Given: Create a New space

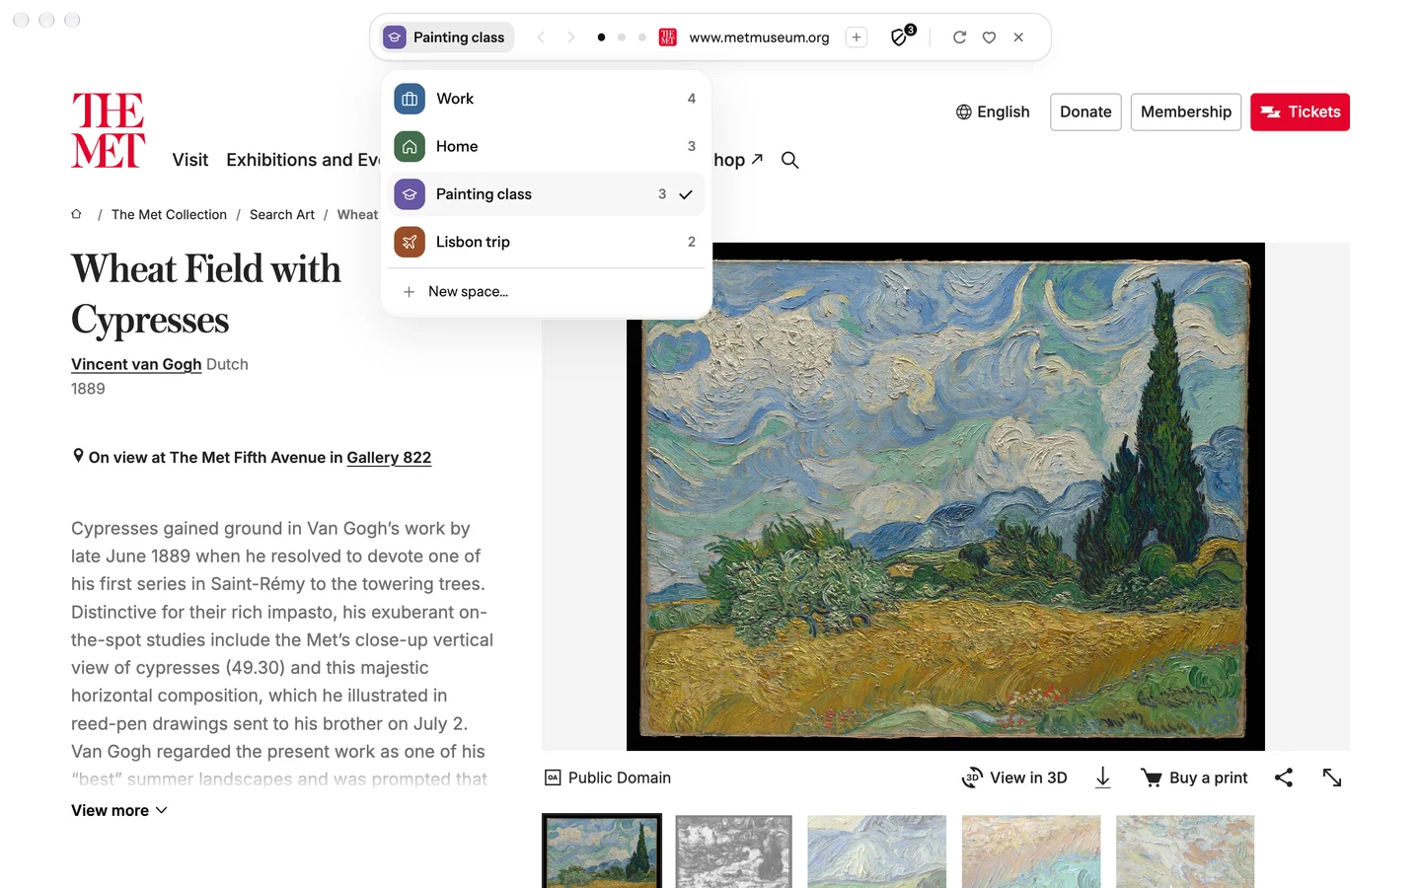Looking at the screenshot, I should point(547,292).
